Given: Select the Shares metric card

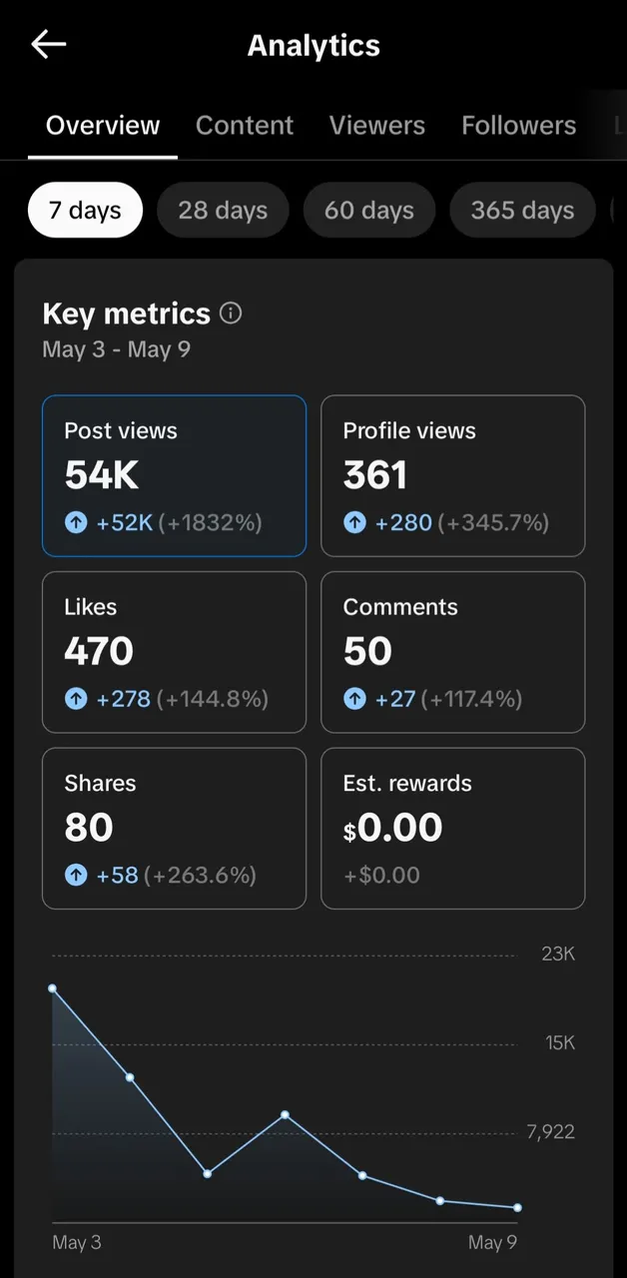Looking at the screenshot, I should 174,829.
